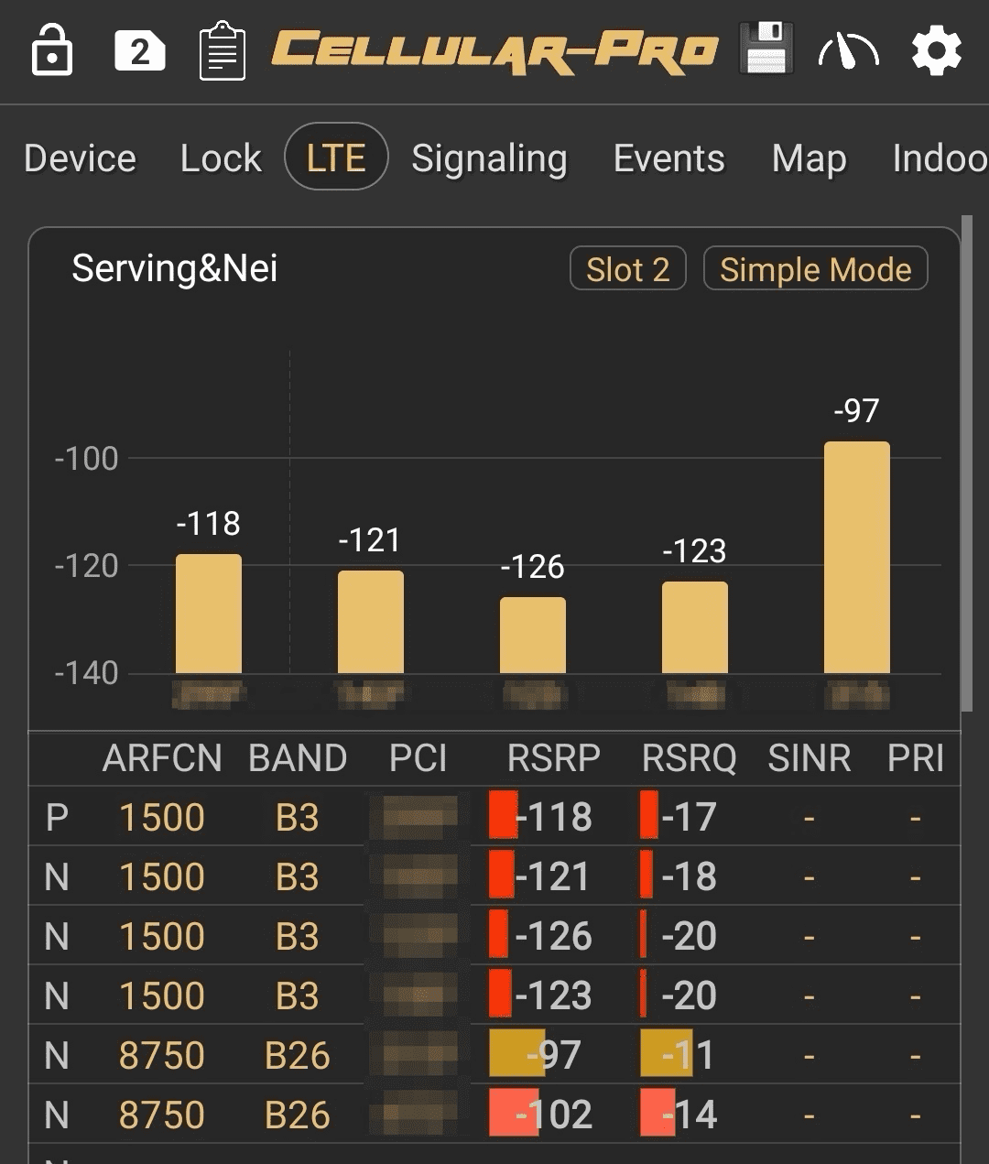Tap the RSRP value -97 in the table

(x=554, y=1055)
